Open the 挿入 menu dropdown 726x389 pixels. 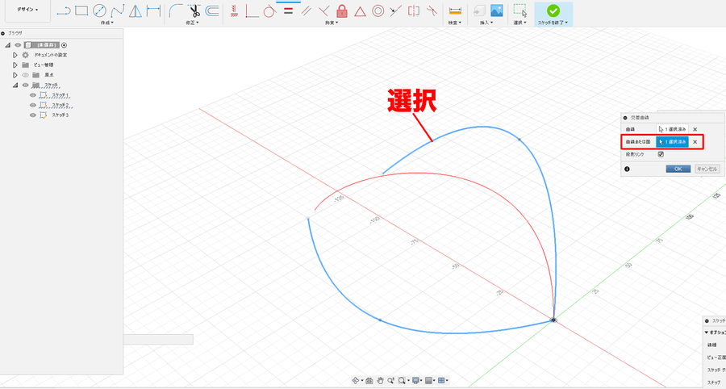click(486, 23)
